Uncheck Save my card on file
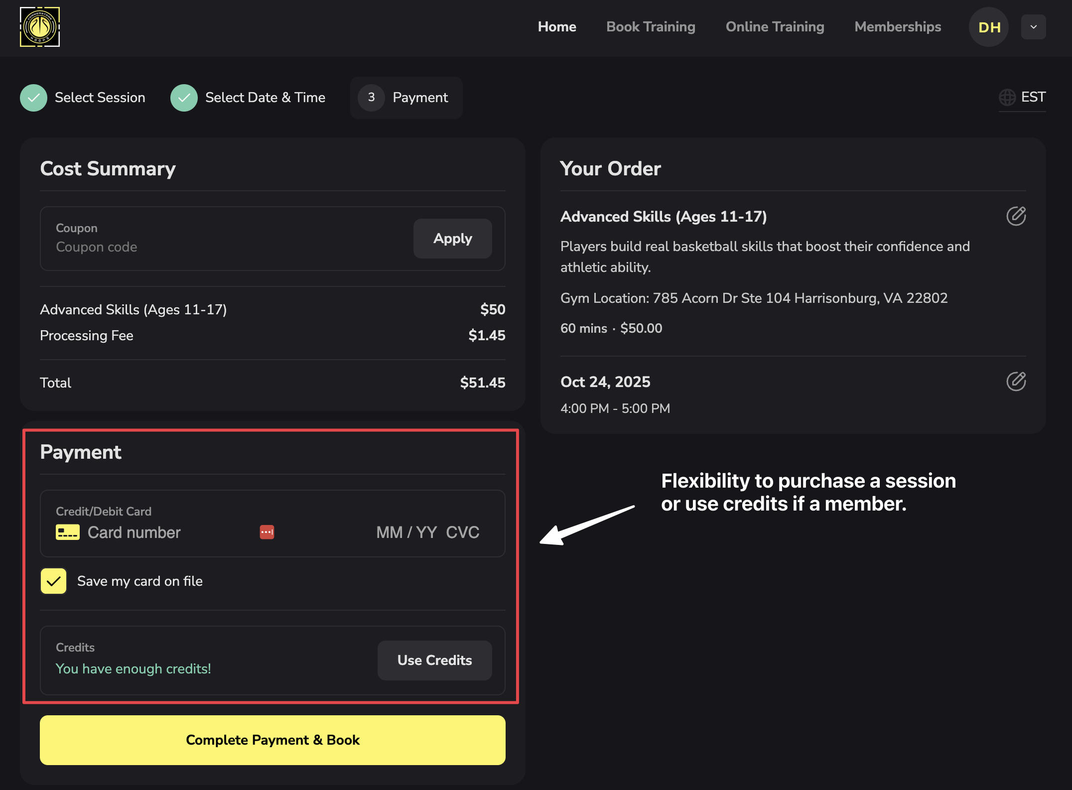The image size is (1072, 790). tap(53, 581)
